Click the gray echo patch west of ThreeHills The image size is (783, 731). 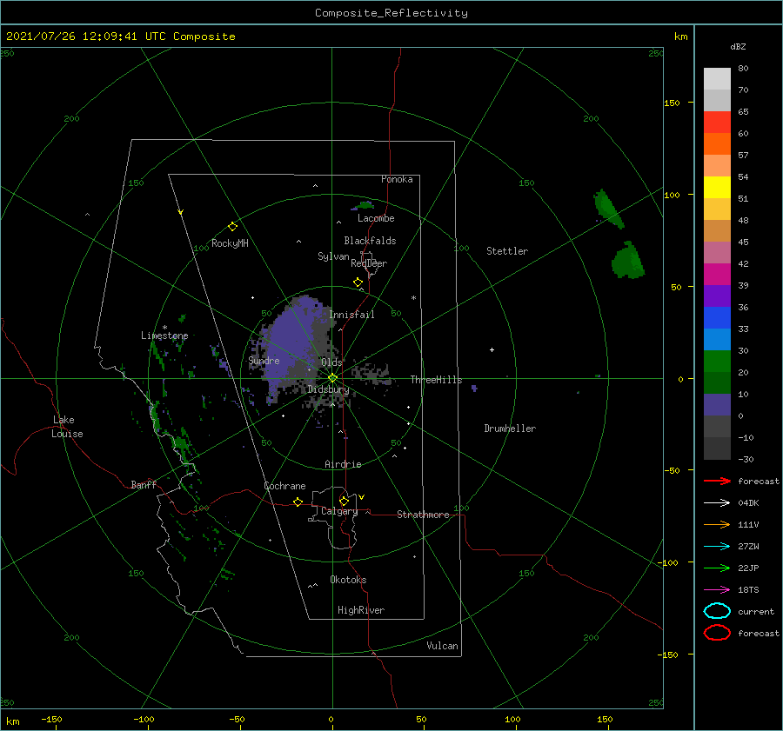[x=372, y=375]
